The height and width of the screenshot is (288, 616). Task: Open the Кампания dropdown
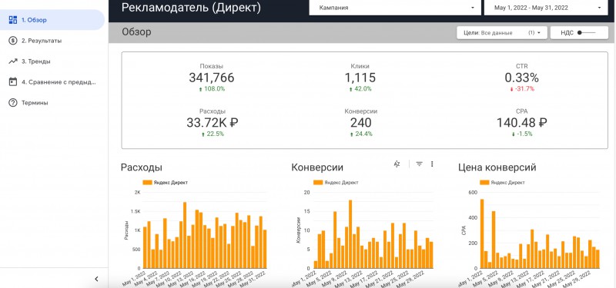(x=395, y=8)
